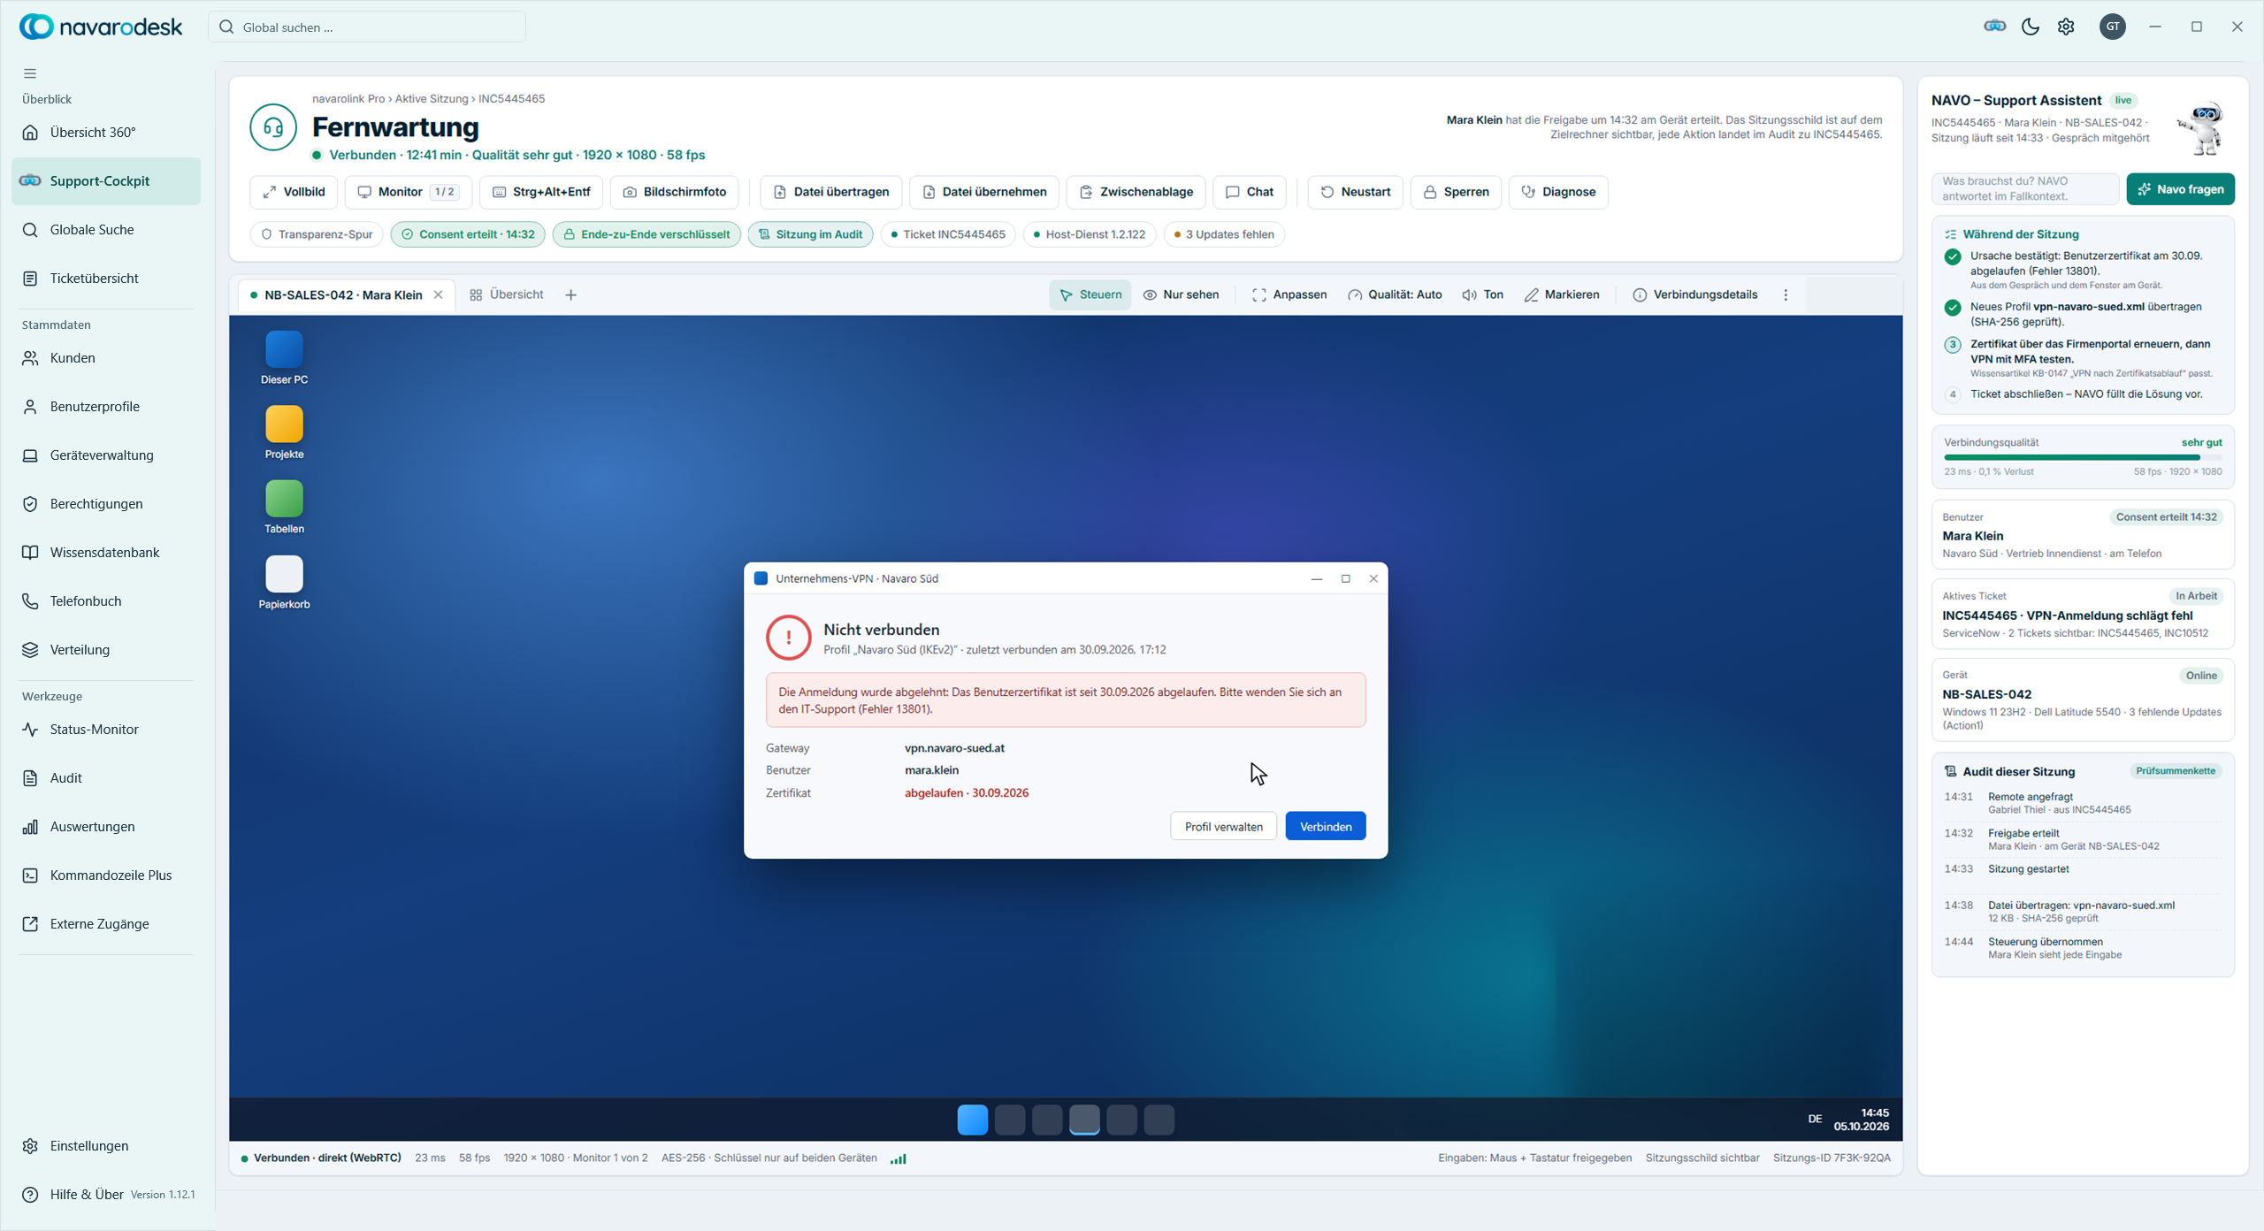Click Verbinden in VPN dialog
Screen dimensions: 2264x1231
(1325, 826)
